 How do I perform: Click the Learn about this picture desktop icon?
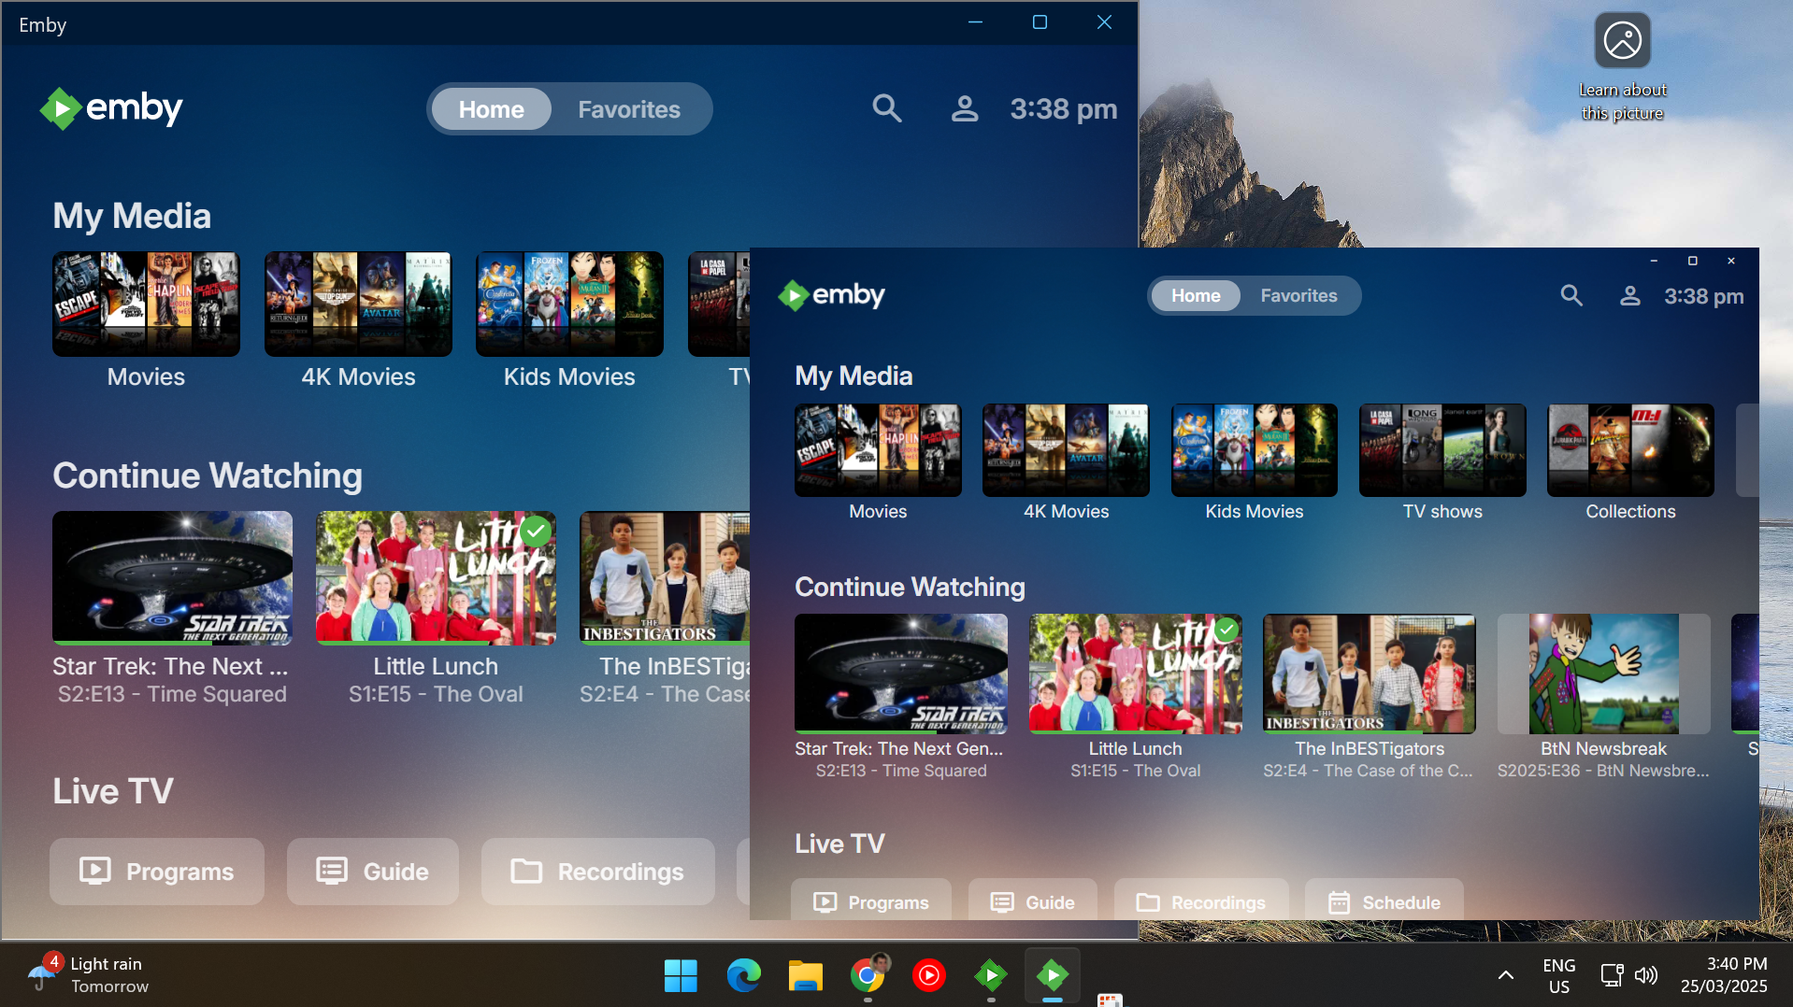pos(1622,67)
